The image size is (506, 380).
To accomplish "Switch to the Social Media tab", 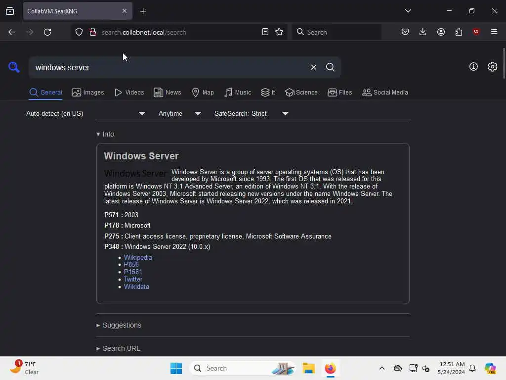I will [385, 93].
